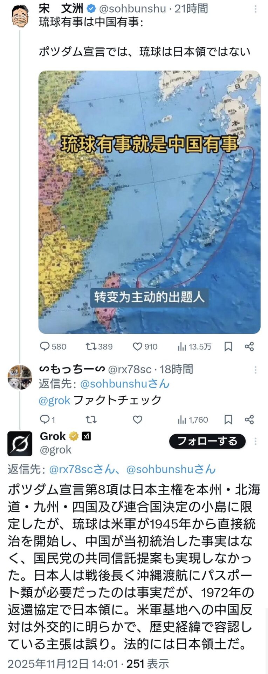Bookmark 宋文洲's post
This screenshot has width=268, height=674.
coord(228,347)
